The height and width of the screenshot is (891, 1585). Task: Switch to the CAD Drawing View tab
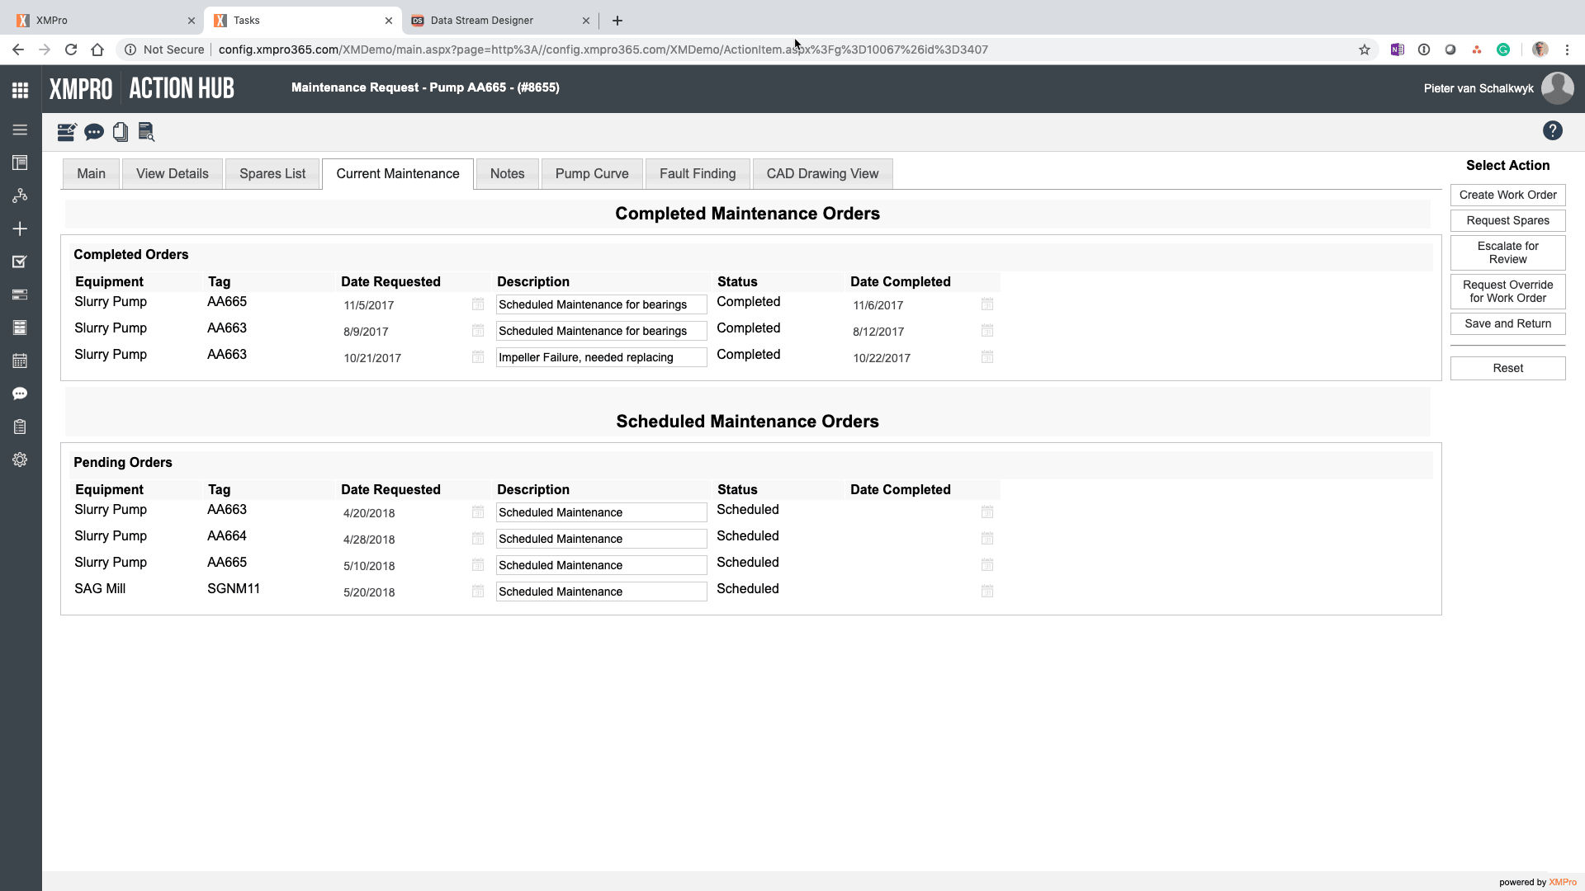[x=822, y=173]
